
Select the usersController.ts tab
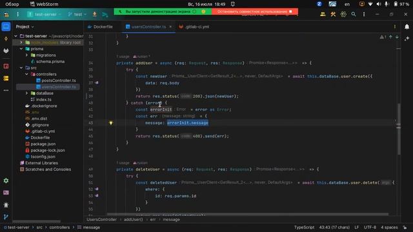148,26
